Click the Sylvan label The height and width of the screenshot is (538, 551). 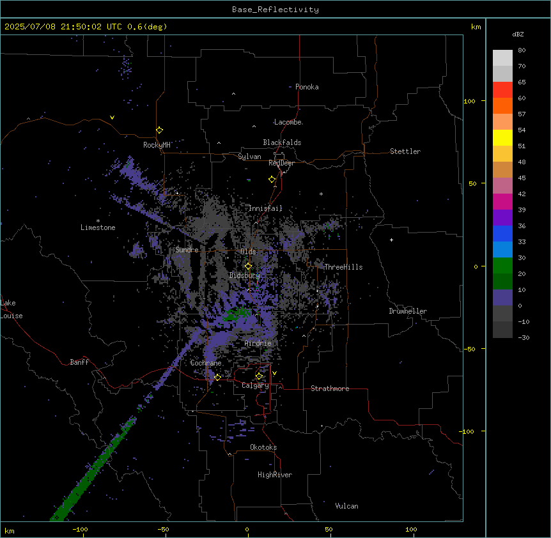[x=249, y=157]
